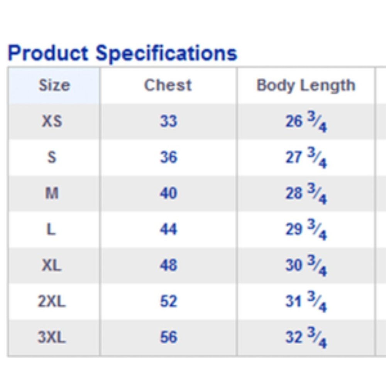Viewport: 386px width, 386px height.
Task: Click the XL size cell
Action: (52, 265)
